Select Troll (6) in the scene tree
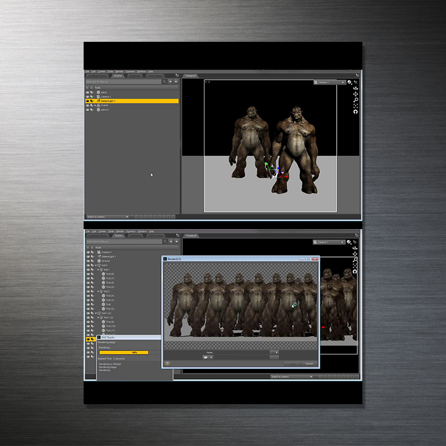Screen dimensions: 446x446 109,283
